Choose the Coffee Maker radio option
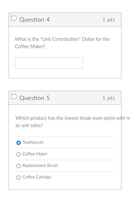This screenshot has height=204, width=130. (x=19, y=154)
